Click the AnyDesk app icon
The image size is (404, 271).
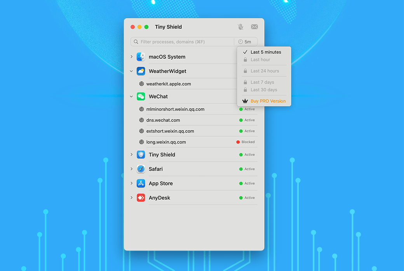[141, 198]
